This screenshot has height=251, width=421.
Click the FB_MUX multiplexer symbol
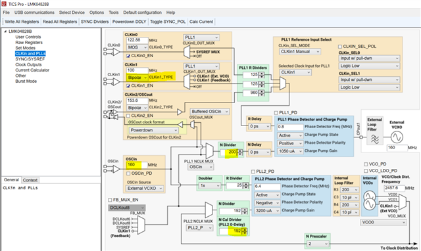coord(141,225)
